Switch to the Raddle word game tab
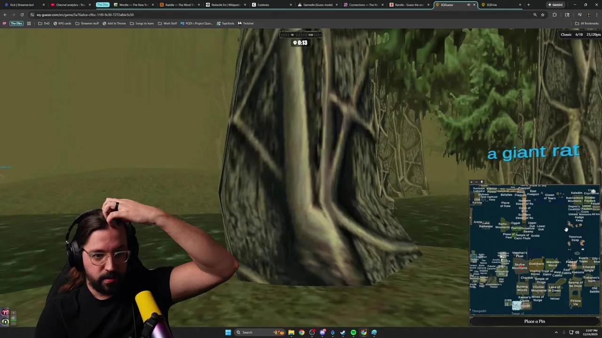This screenshot has height=338, width=602. [180, 5]
